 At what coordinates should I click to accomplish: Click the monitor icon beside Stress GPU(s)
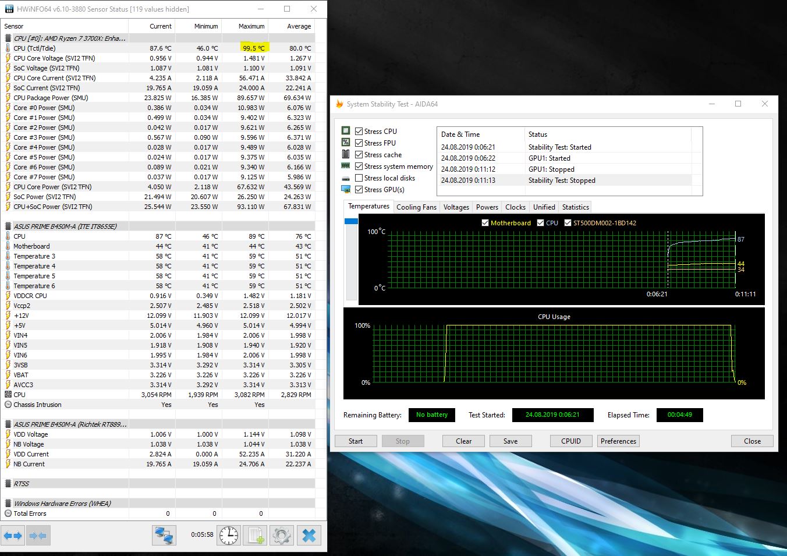pos(346,189)
